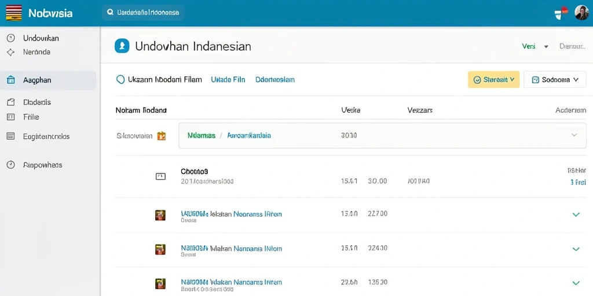The width and height of the screenshot is (593, 296).
Task: Click the Ftile list icon
Action: 11,117
